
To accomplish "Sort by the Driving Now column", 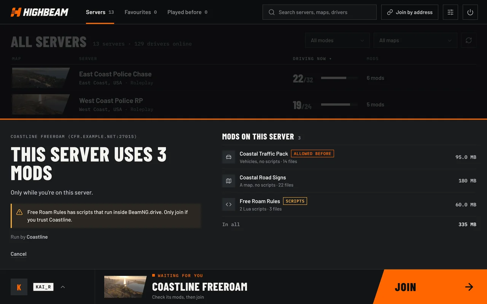I will click(x=312, y=59).
